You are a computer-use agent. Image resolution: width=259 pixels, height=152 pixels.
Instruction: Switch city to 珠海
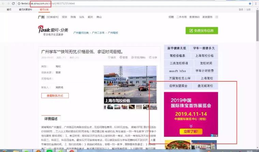73,17
